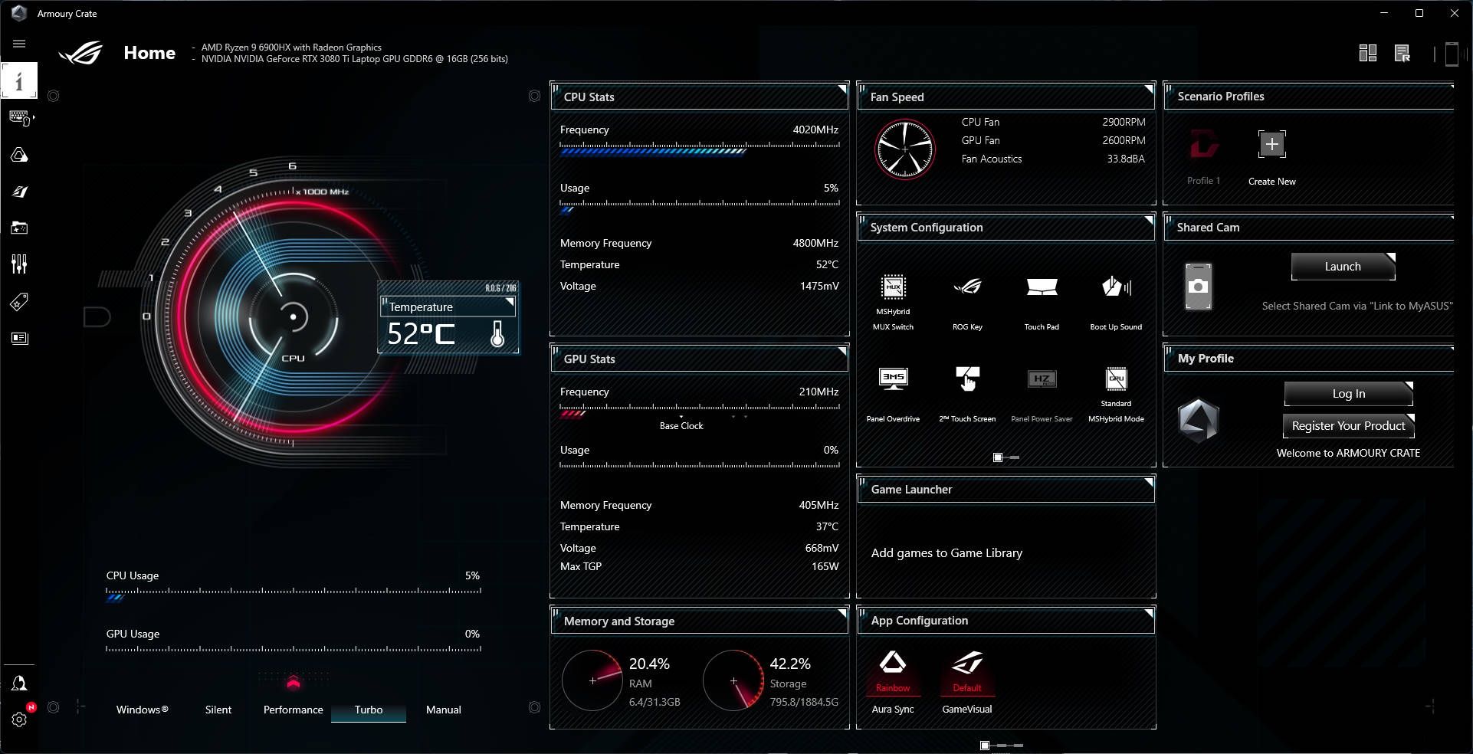
Task: Expand the CPU Stats panel corner
Action: [841, 90]
